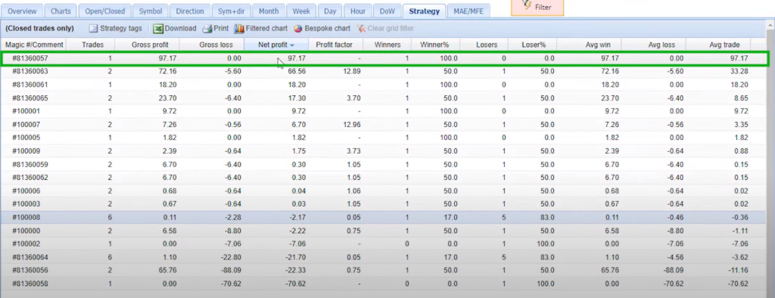Click the Clear grid filter icon
The height and width of the screenshot is (298, 775).
[x=361, y=29]
